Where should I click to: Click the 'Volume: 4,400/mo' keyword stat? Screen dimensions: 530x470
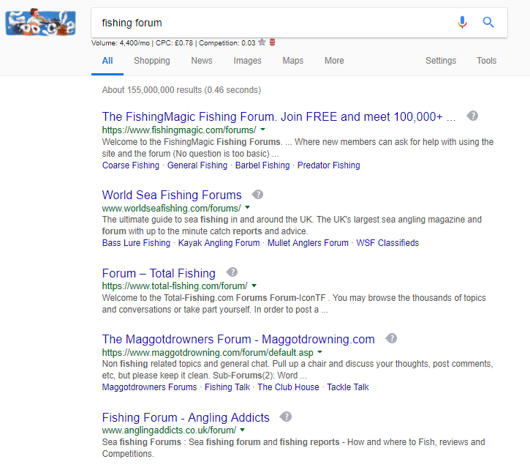[121, 43]
